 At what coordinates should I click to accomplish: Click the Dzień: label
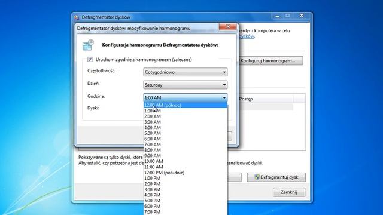tap(93, 84)
